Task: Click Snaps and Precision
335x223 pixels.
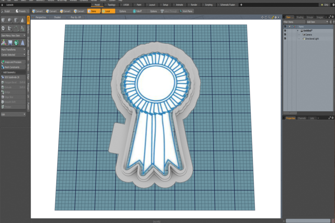Action: click(x=13, y=62)
